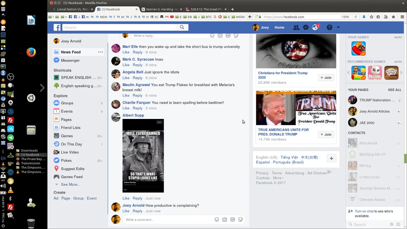Open Messenger icon in Facebook header
The height and width of the screenshot is (229, 407).
(x=306, y=27)
